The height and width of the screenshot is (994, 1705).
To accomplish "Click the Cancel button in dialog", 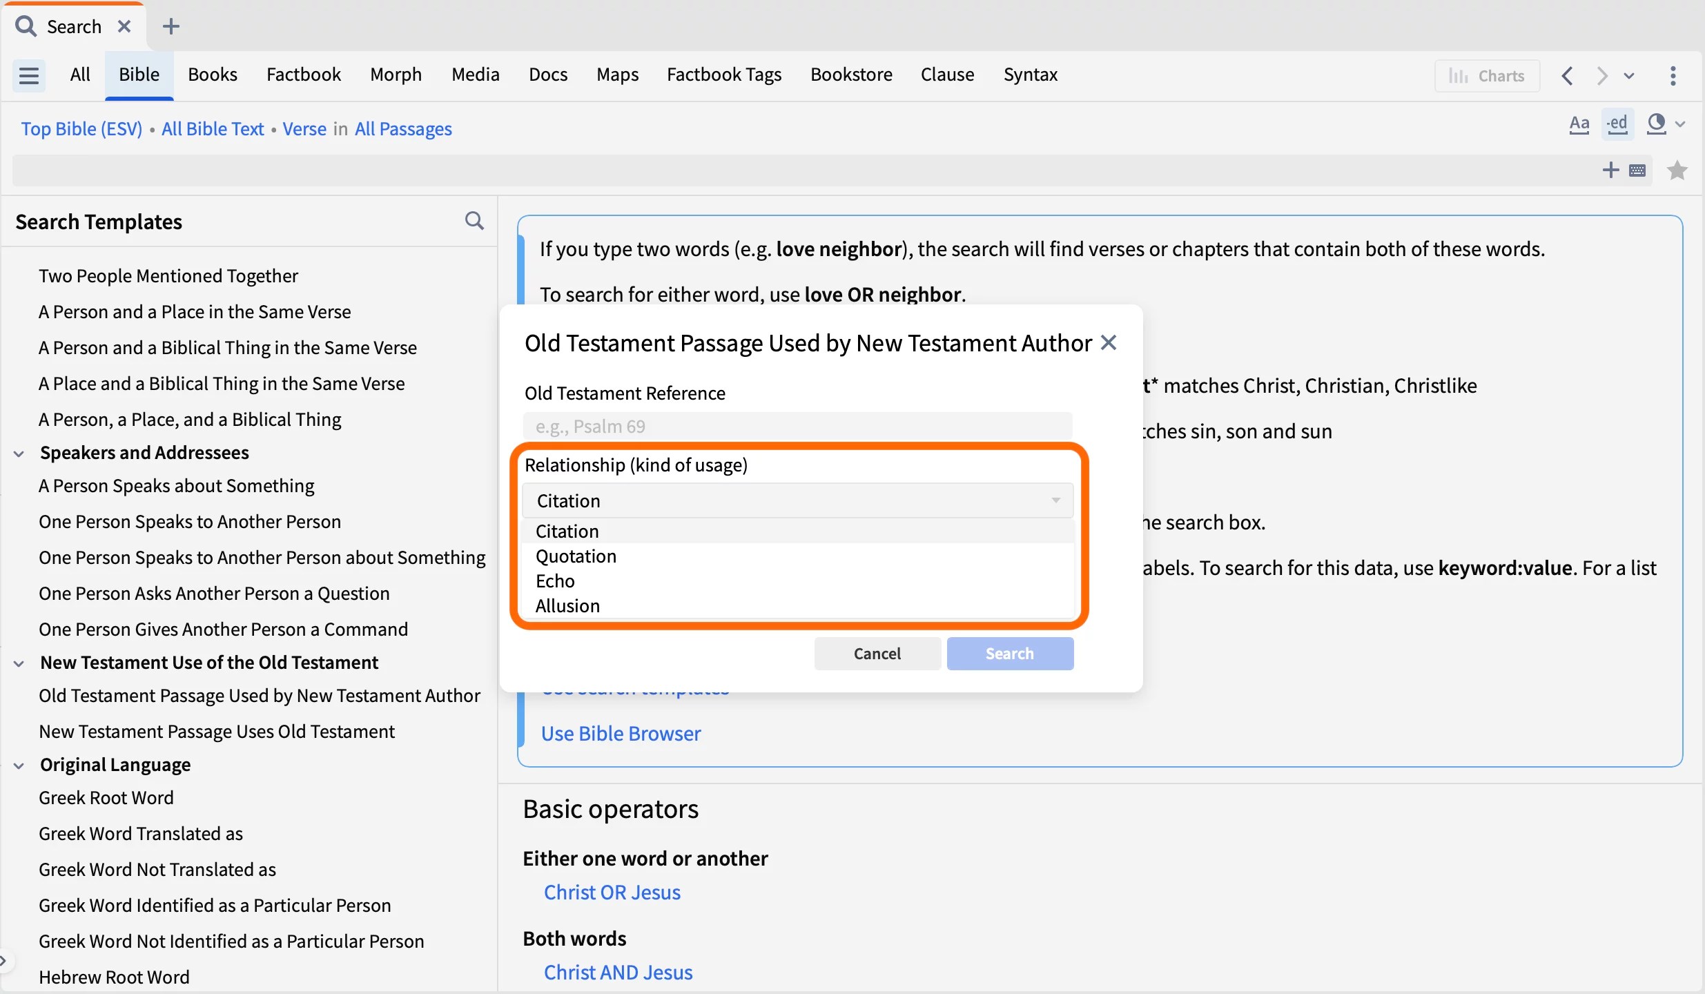I will point(877,654).
